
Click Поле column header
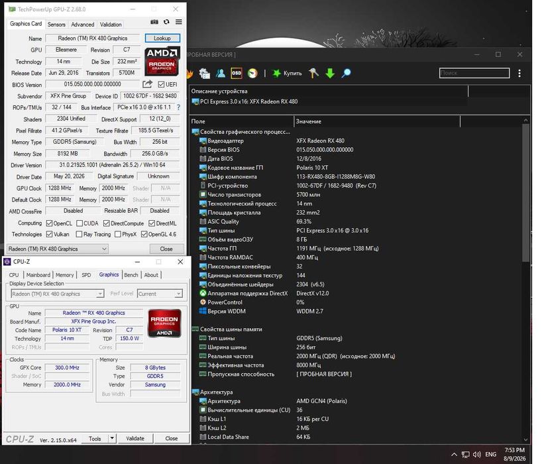242,121
